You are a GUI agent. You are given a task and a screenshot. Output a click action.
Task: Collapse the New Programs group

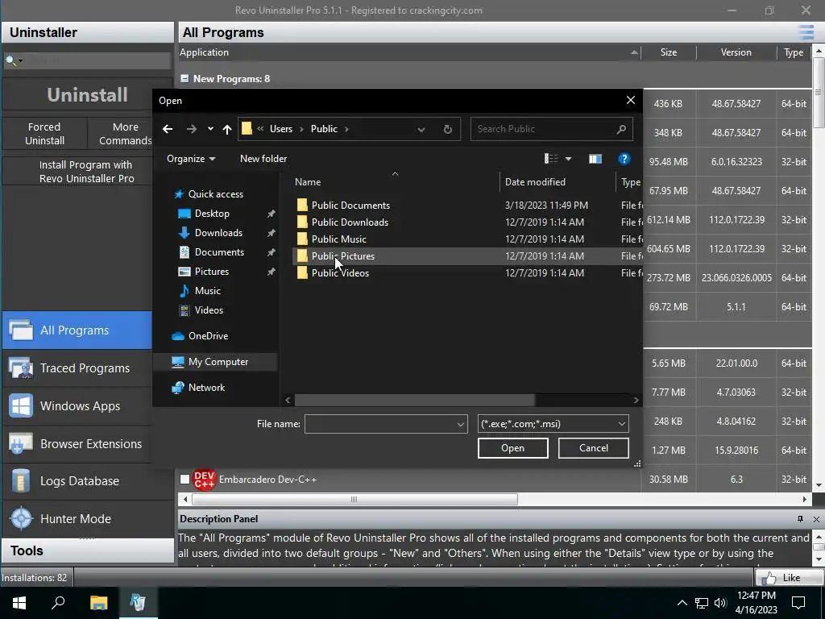[184, 78]
